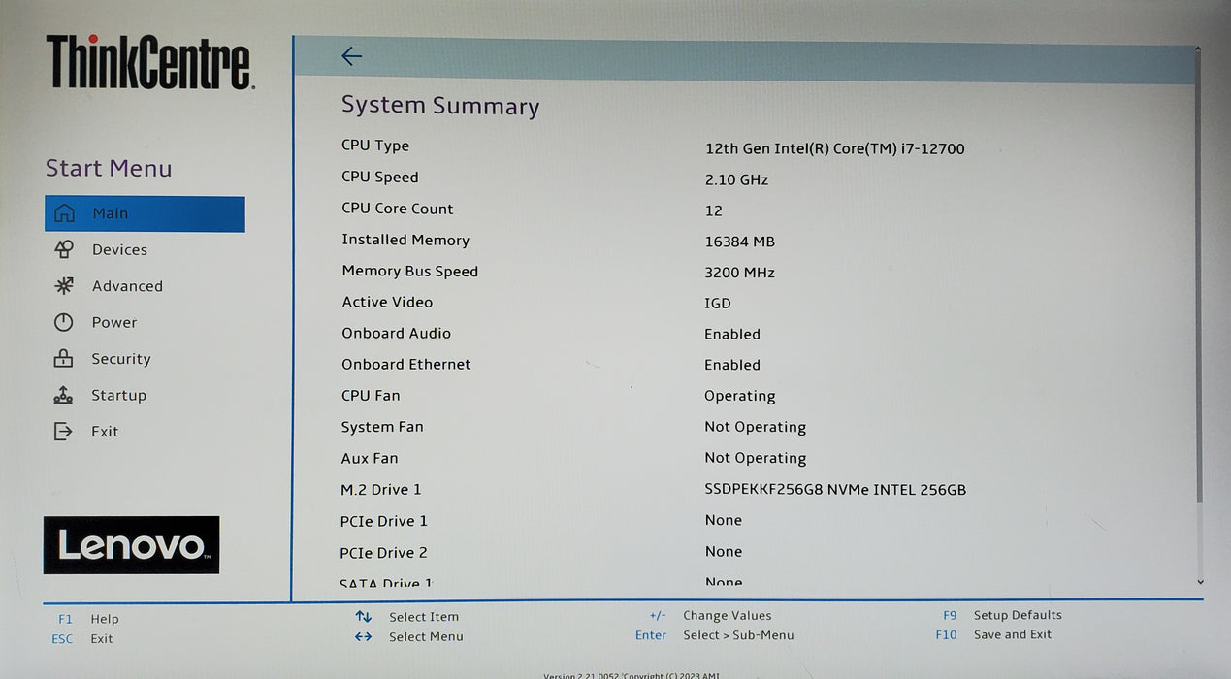The height and width of the screenshot is (679, 1231).
Task: Click the CPU Speed label
Action: pyautogui.click(x=380, y=178)
